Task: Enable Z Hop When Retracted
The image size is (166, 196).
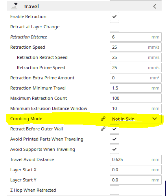Action: click(114, 190)
